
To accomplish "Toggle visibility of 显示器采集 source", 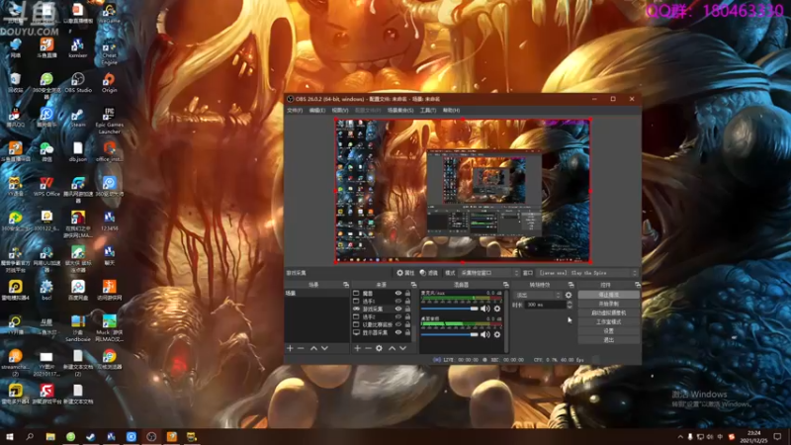I will tap(398, 332).
